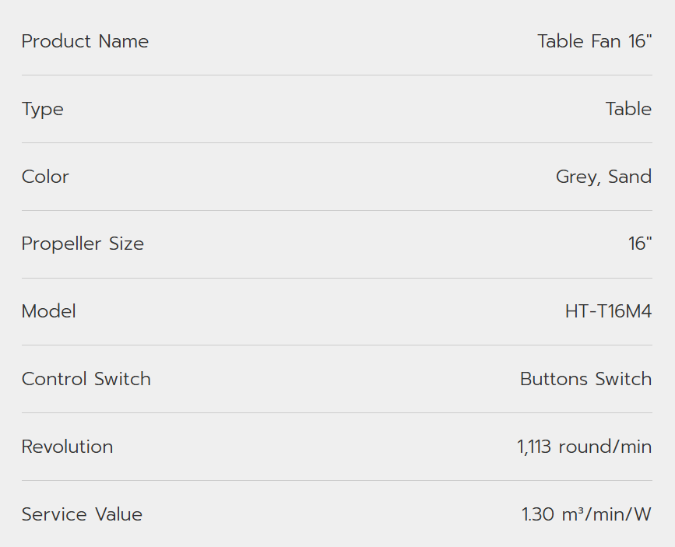Select the Table Fan 16" product name value
Screen dimensions: 675x547
[x=594, y=41]
